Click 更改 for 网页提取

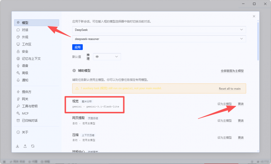click(x=241, y=121)
